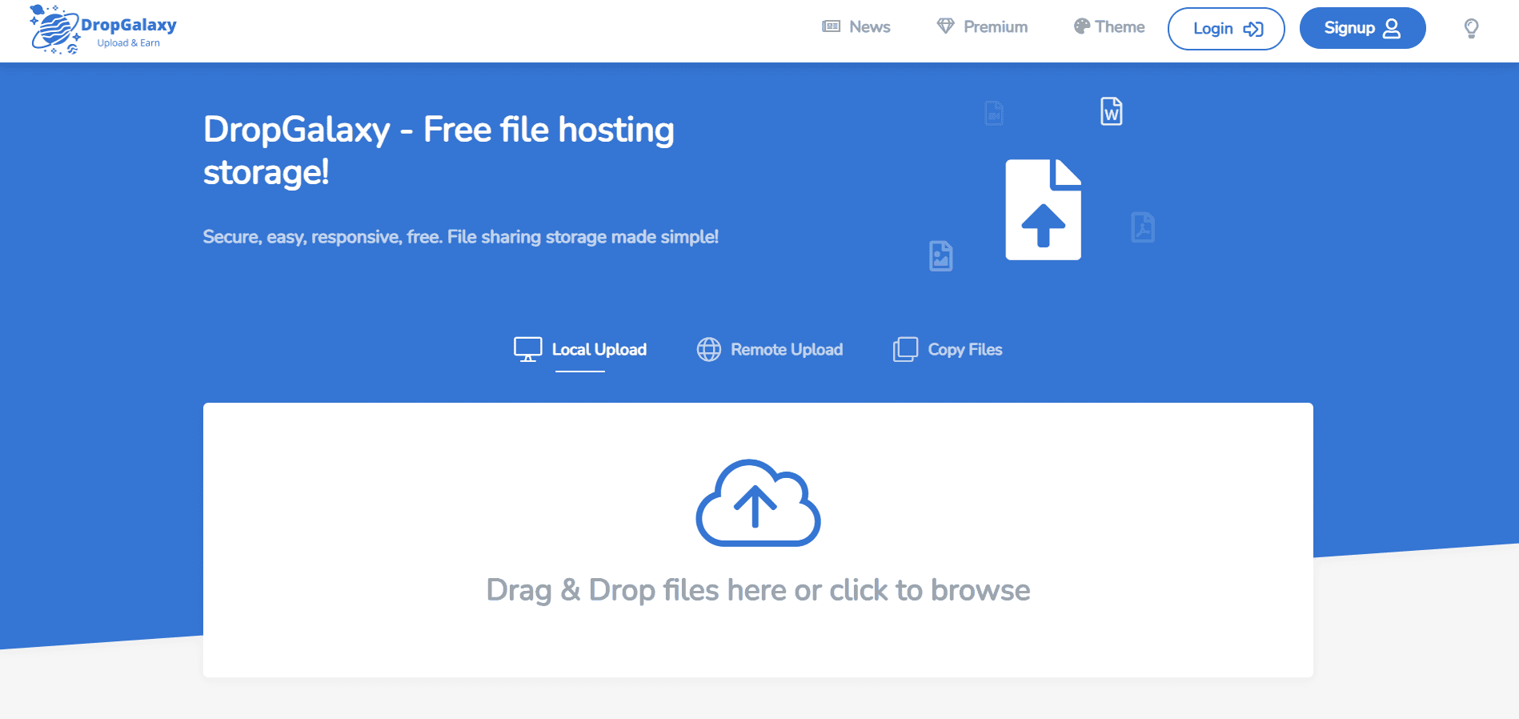Click the Word document icon
Image resolution: width=1519 pixels, height=719 pixels.
click(x=1112, y=111)
